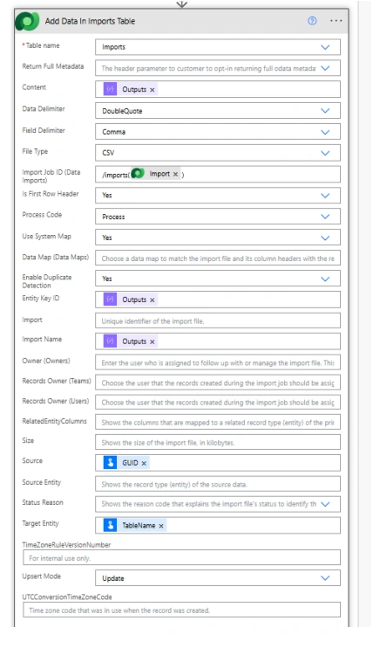Open the File Type dropdown
Image resolution: width=373 pixels, height=655 pixels.
[325, 153]
